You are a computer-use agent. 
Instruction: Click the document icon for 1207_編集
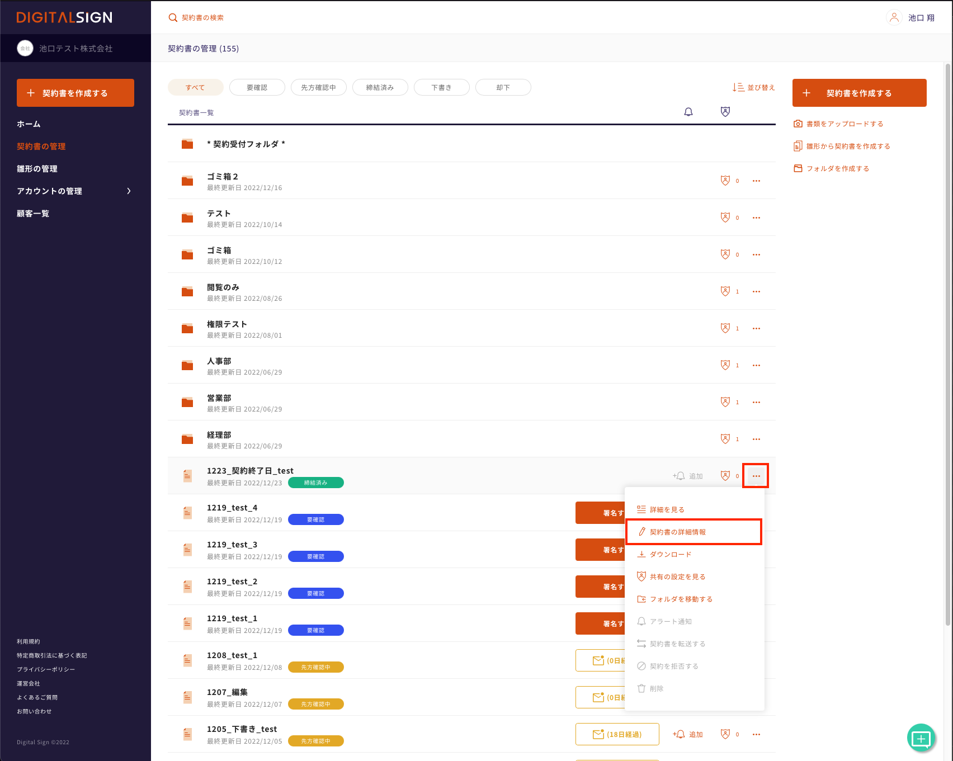pyautogui.click(x=187, y=697)
